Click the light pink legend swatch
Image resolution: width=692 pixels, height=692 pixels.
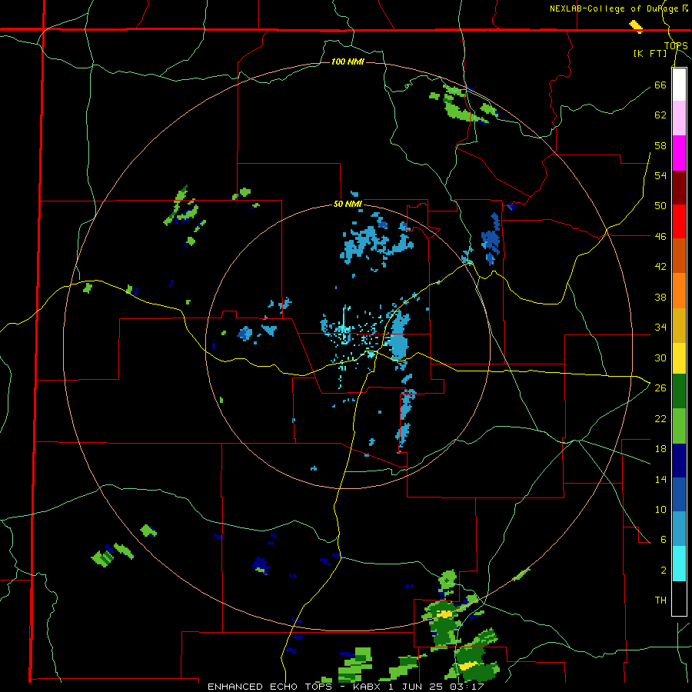tap(679, 118)
